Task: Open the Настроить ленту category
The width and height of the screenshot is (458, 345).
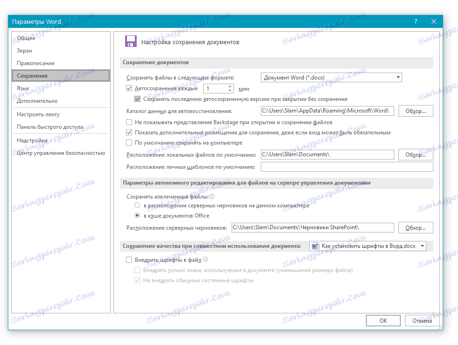Action: [x=61, y=114]
